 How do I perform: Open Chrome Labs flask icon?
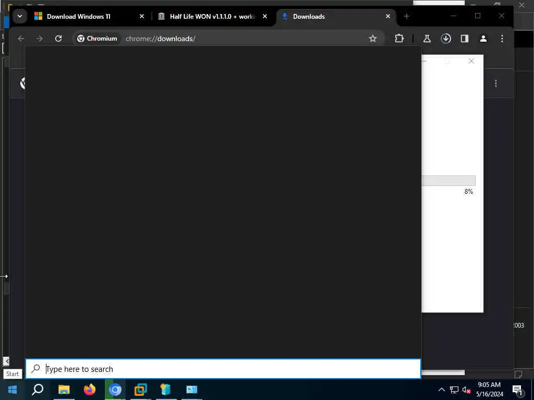(x=427, y=39)
